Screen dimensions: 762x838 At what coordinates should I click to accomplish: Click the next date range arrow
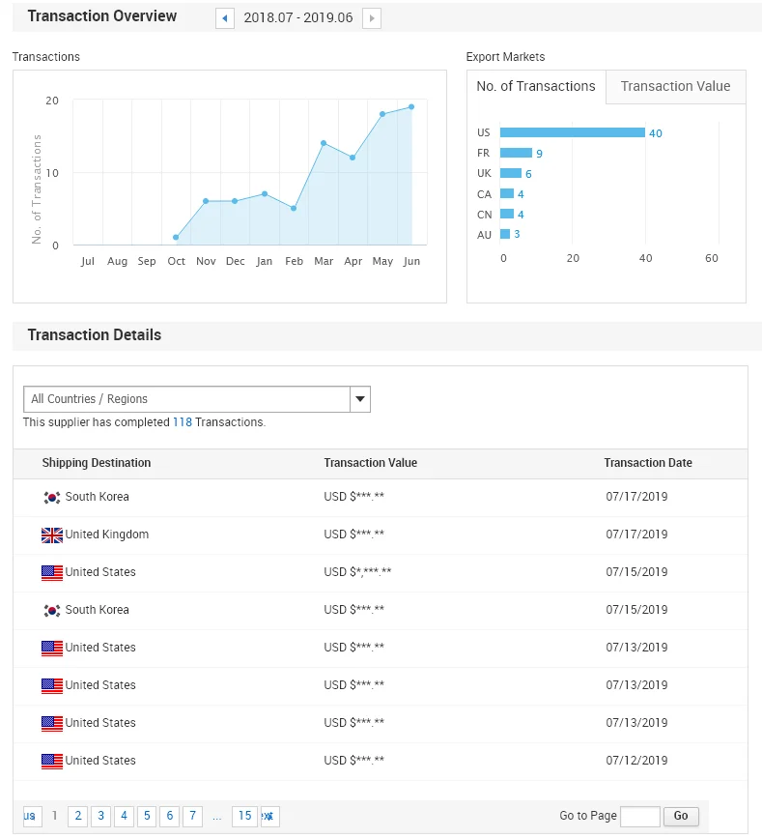pos(372,18)
